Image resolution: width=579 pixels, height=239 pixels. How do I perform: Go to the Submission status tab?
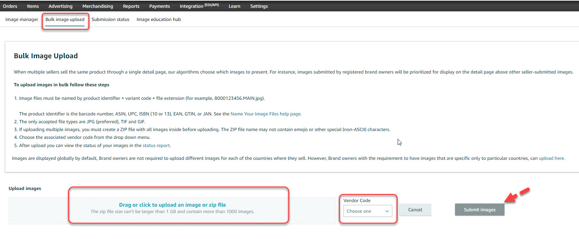coord(110,20)
